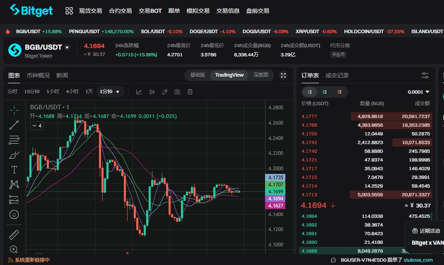The image size is (444, 265).
Task: Select the text annotation tool
Action: [14, 169]
